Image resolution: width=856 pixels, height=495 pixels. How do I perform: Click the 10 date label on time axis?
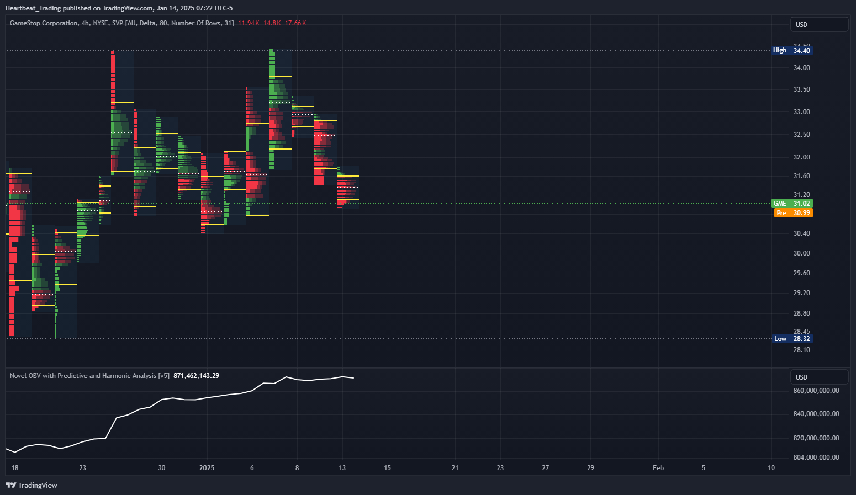point(772,468)
